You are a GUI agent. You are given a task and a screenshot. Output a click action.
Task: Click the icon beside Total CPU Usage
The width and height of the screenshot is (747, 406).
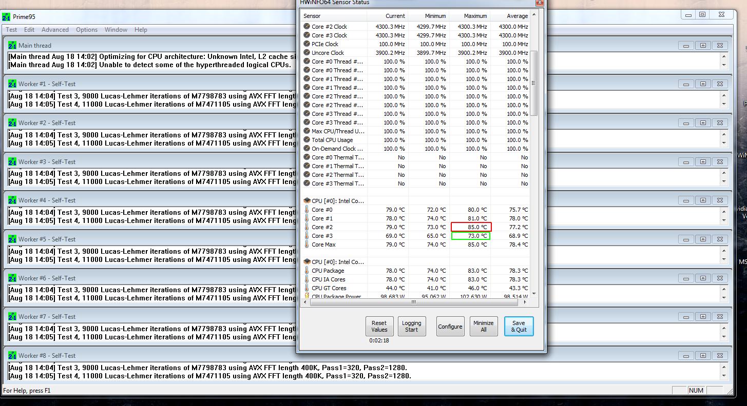[307, 140]
